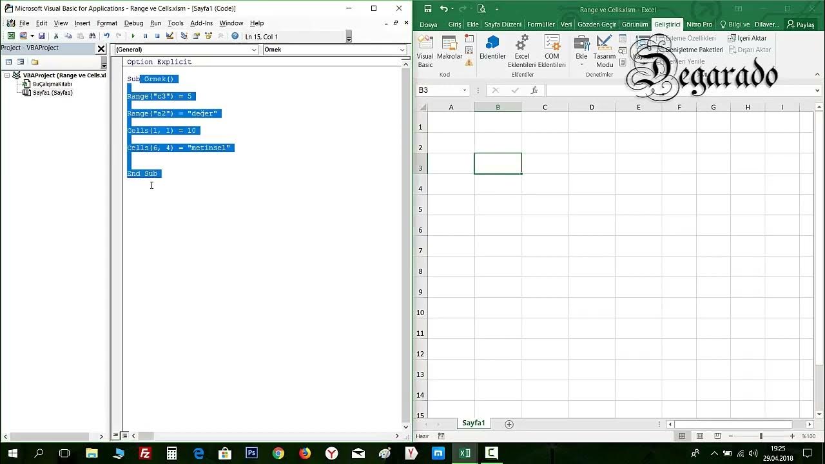Toggle Design Mode icon in VBA toolbar
This screenshot has height=464, width=825.
170,36
